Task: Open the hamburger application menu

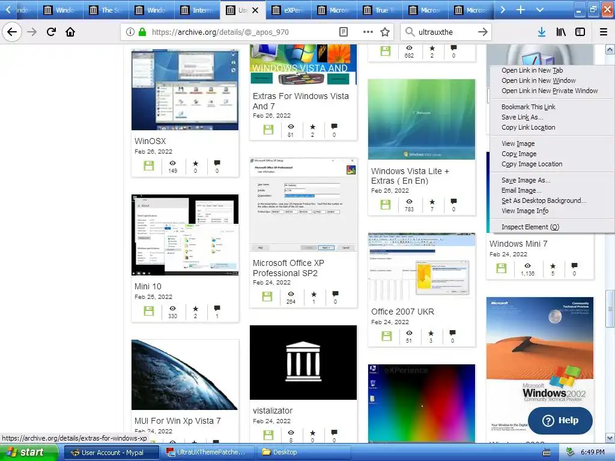Action: (604, 32)
